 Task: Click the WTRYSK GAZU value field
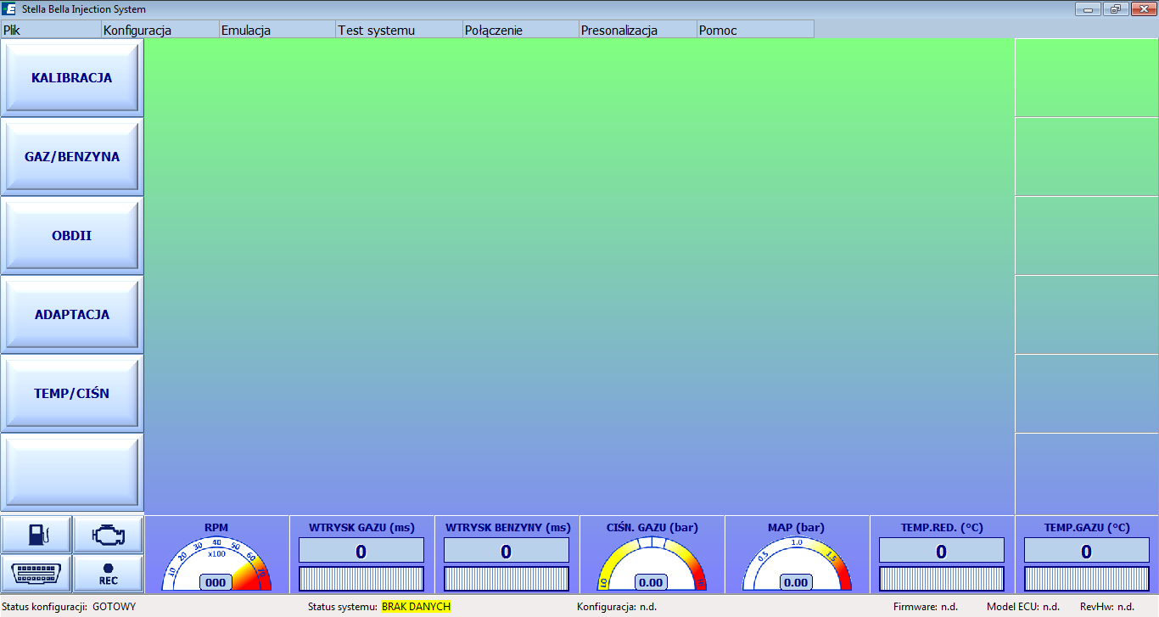(361, 551)
